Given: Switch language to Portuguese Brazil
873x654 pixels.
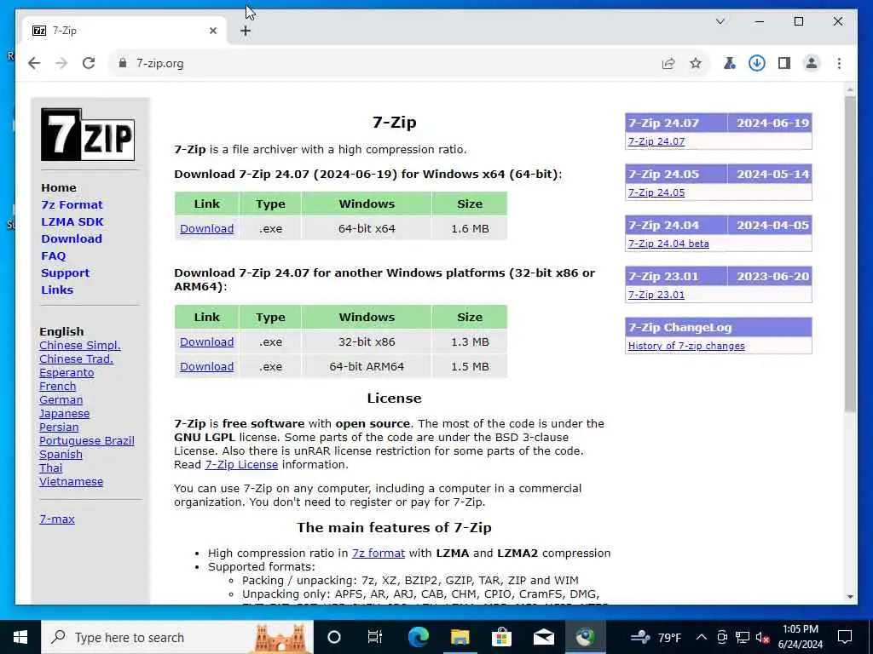Looking at the screenshot, I should coord(86,441).
